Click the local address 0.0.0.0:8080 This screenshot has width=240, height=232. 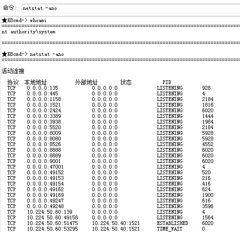44,139
